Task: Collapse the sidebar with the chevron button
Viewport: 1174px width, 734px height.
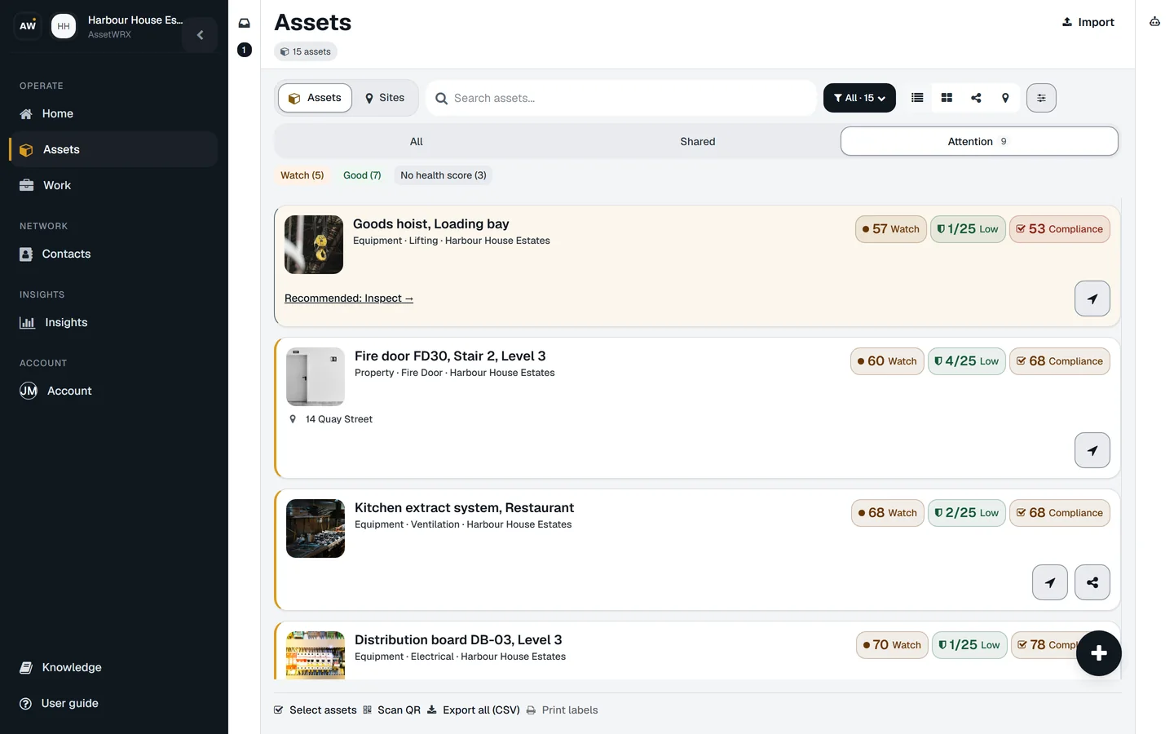Action: 200,35
